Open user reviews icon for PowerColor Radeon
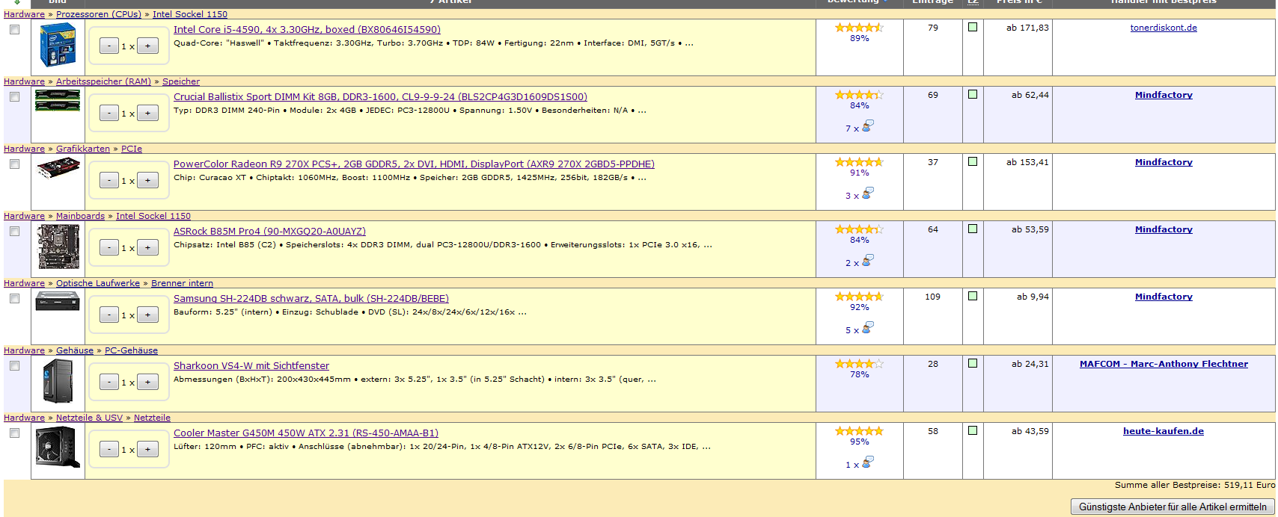The height and width of the screenshot is (517, 1278). click(867, 194)
